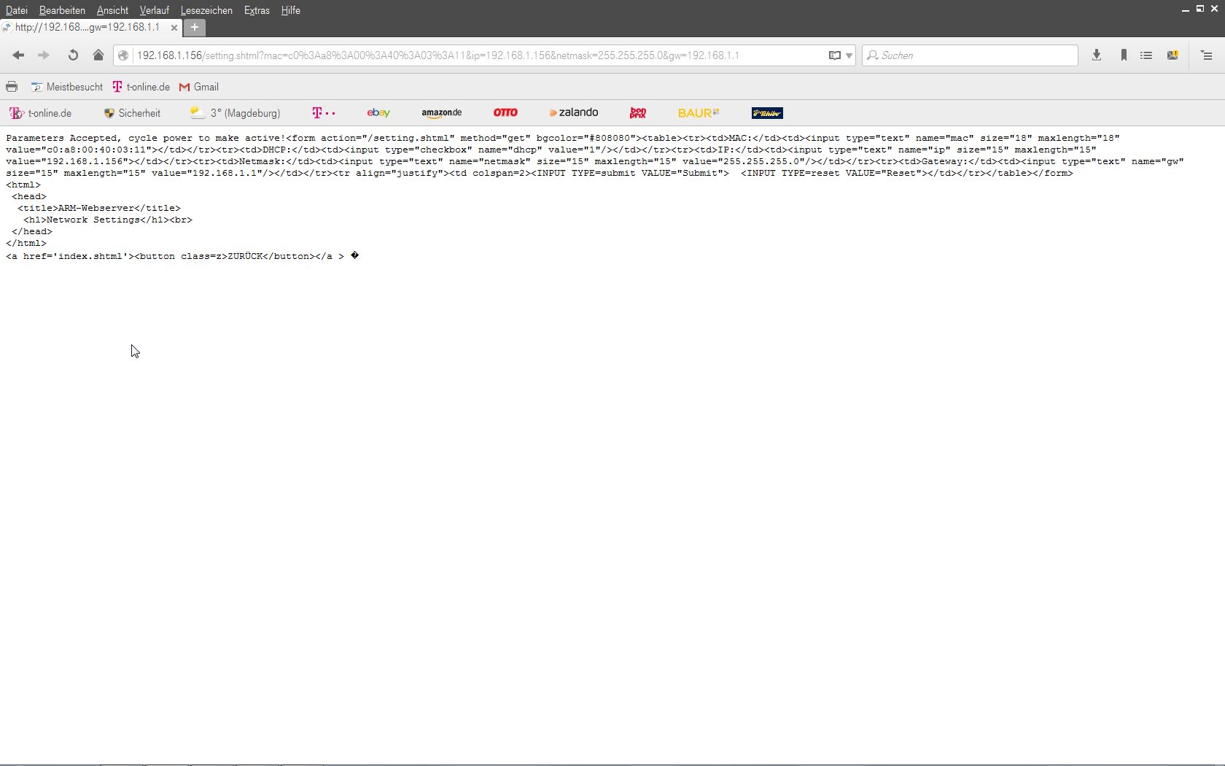Open the Bearbeiten menu
Viewport: 1225px width, 766px height.
pos(62,10)
